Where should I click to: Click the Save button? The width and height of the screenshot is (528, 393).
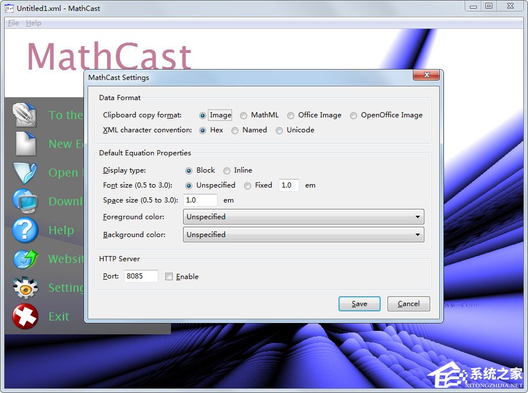(x=359, y=304)
